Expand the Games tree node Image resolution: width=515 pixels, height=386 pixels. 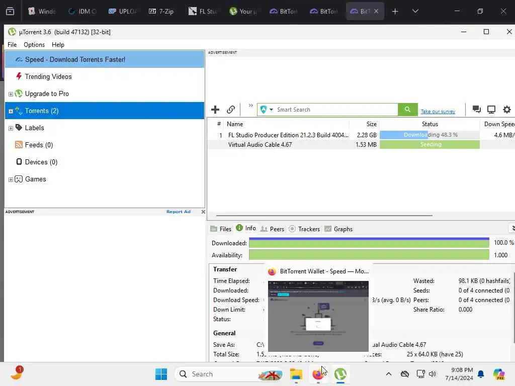tap(11, 179)
